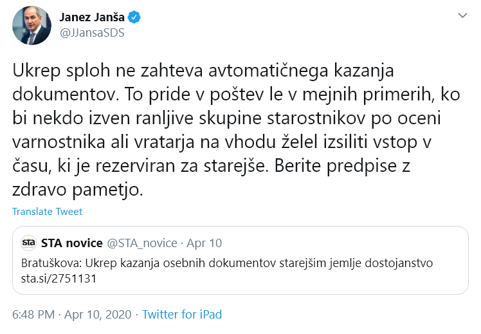Click the Apr 10, 2020 date
This screenshot has width=481, height=334.
(96, 315)
